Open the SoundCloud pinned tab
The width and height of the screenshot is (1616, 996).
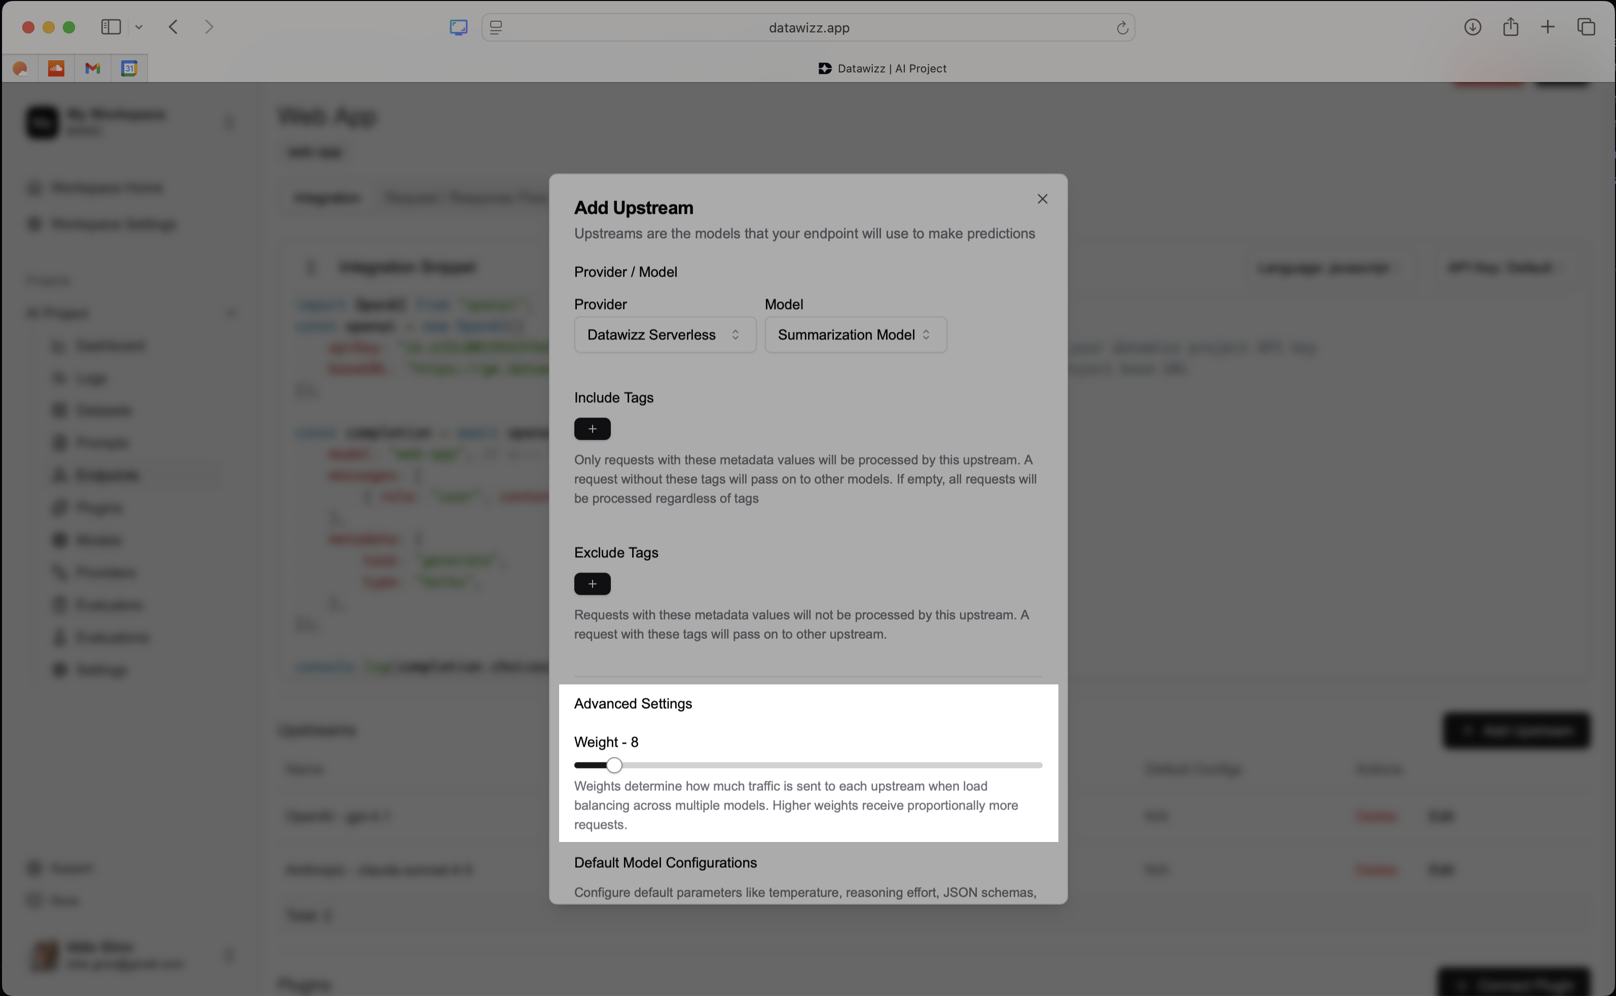coord(56,68)
